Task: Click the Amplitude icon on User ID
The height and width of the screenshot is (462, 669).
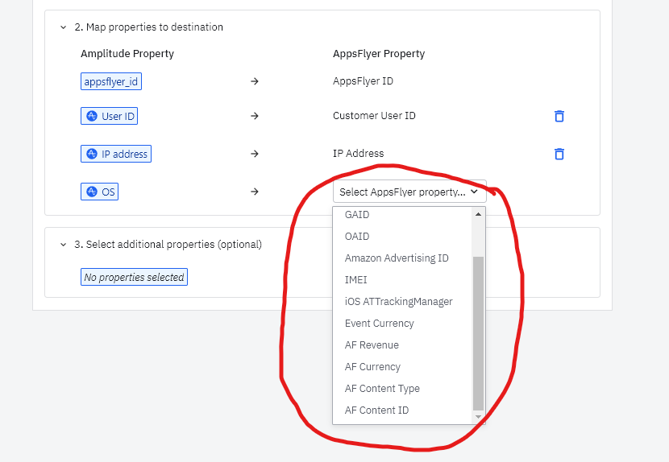Action: click(92, 116)
